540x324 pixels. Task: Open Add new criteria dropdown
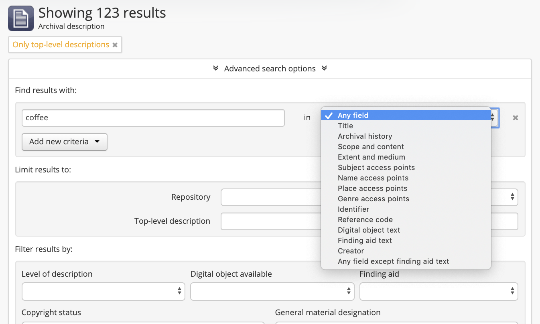[x=65, y=142]
